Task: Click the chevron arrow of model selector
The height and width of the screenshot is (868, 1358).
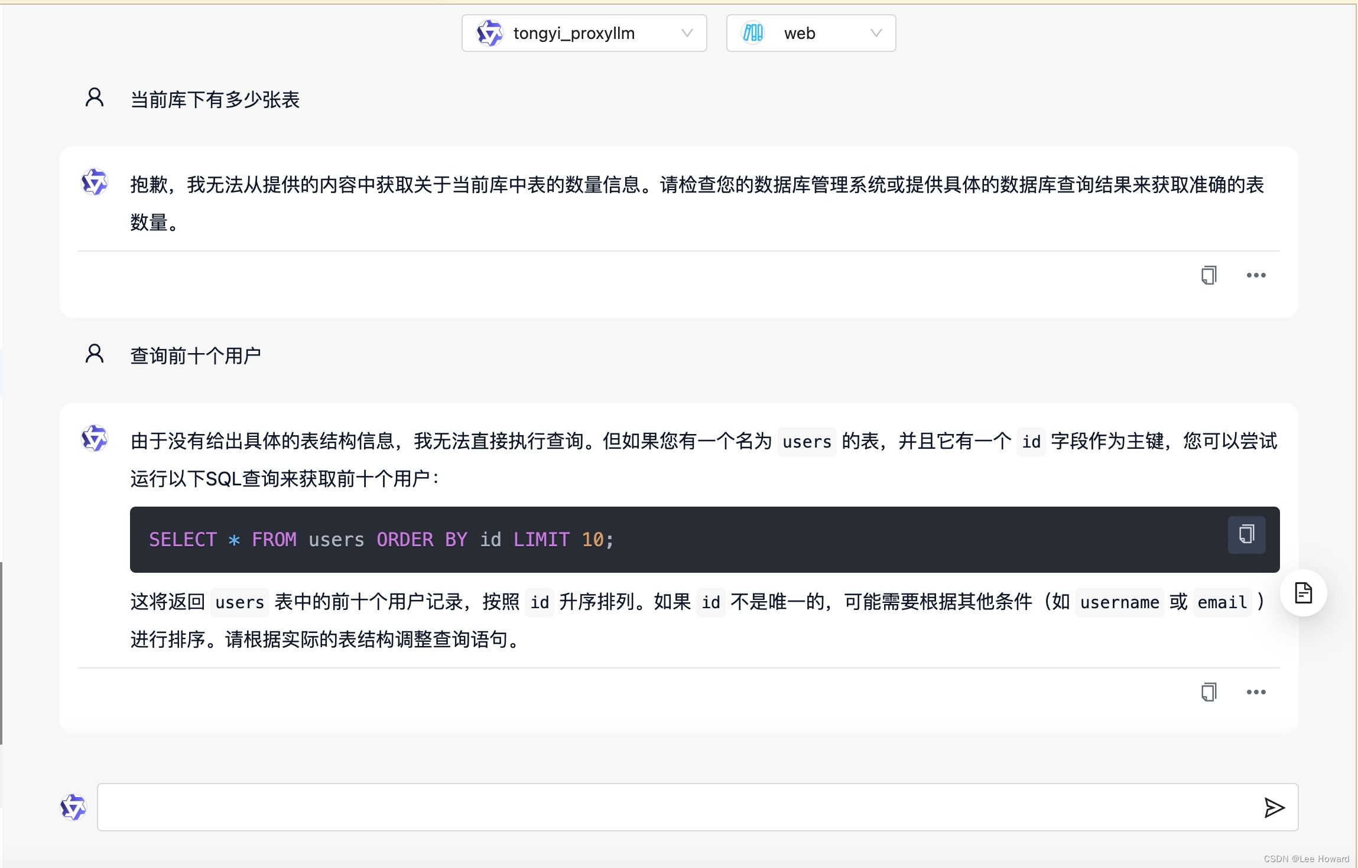Action: [x=687, y=33]
